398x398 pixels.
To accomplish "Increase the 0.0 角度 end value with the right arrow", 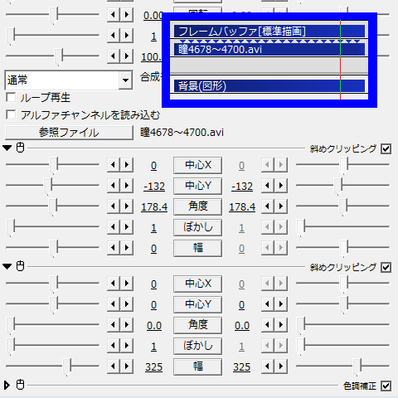I will pos(281,325).
